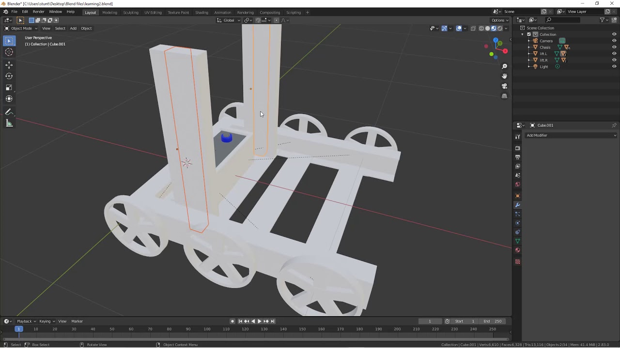The width and height of the screenshot is (620, 348).
Task: Hide the Light object in the outliner
Action: [x=614, y=67]
